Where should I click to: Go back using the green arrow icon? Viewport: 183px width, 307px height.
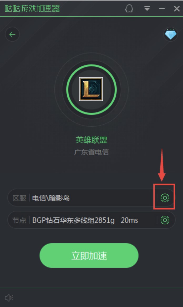point(12,34)
